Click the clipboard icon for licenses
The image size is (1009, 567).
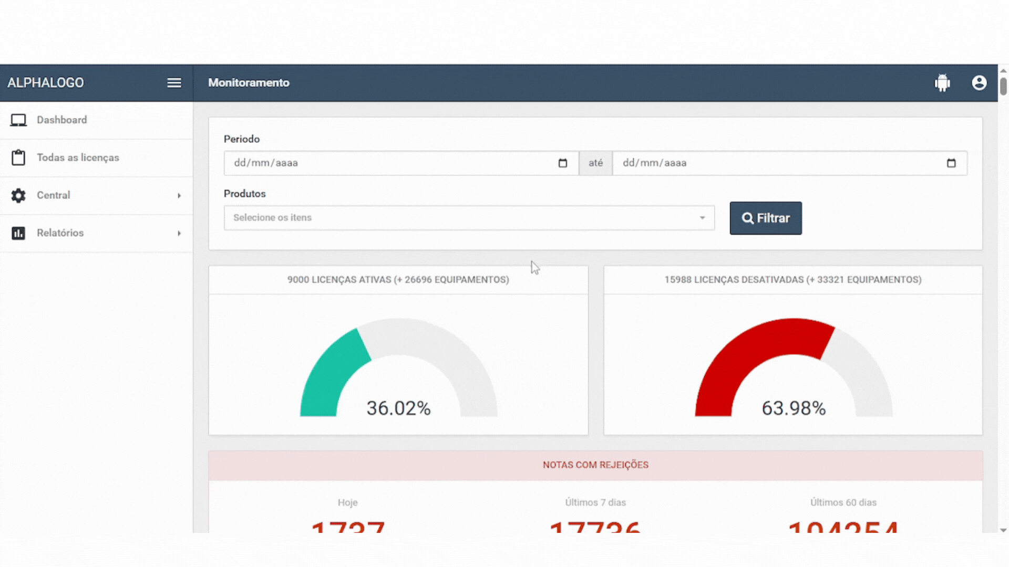pyautogui.click(x=18, y=157)
